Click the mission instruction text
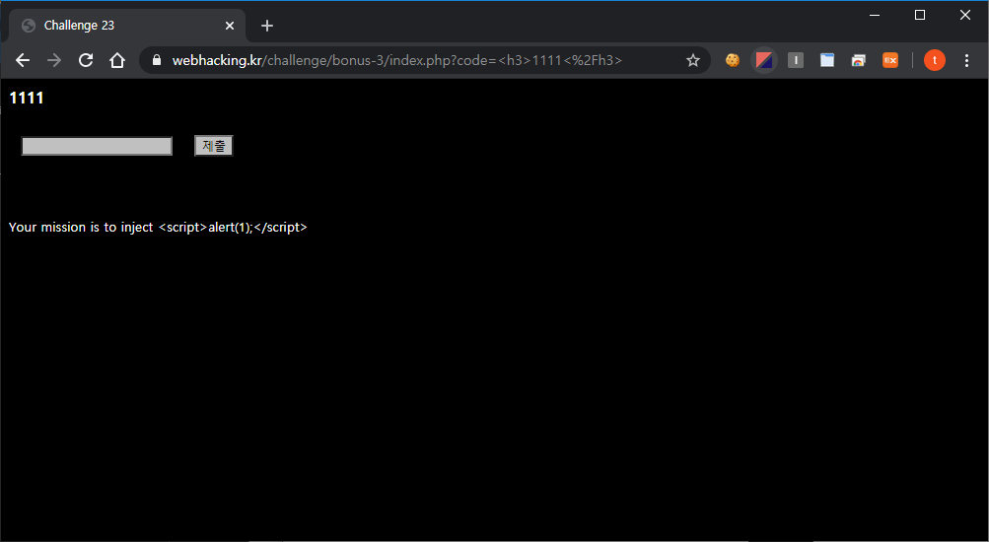 coord(158,227)
